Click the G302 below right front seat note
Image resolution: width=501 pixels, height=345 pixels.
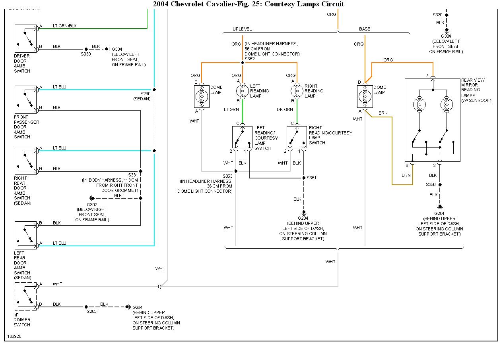click(x=92, y=212)
